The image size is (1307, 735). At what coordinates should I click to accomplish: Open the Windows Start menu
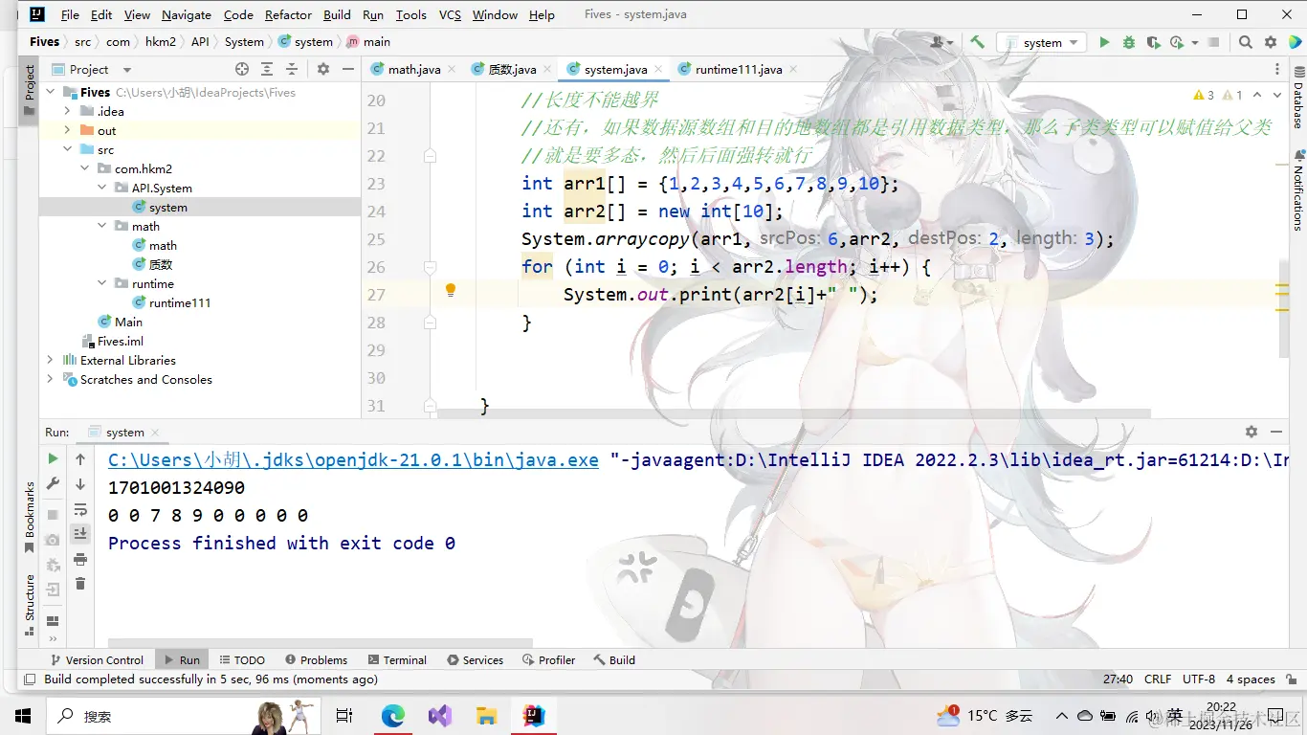23,716
